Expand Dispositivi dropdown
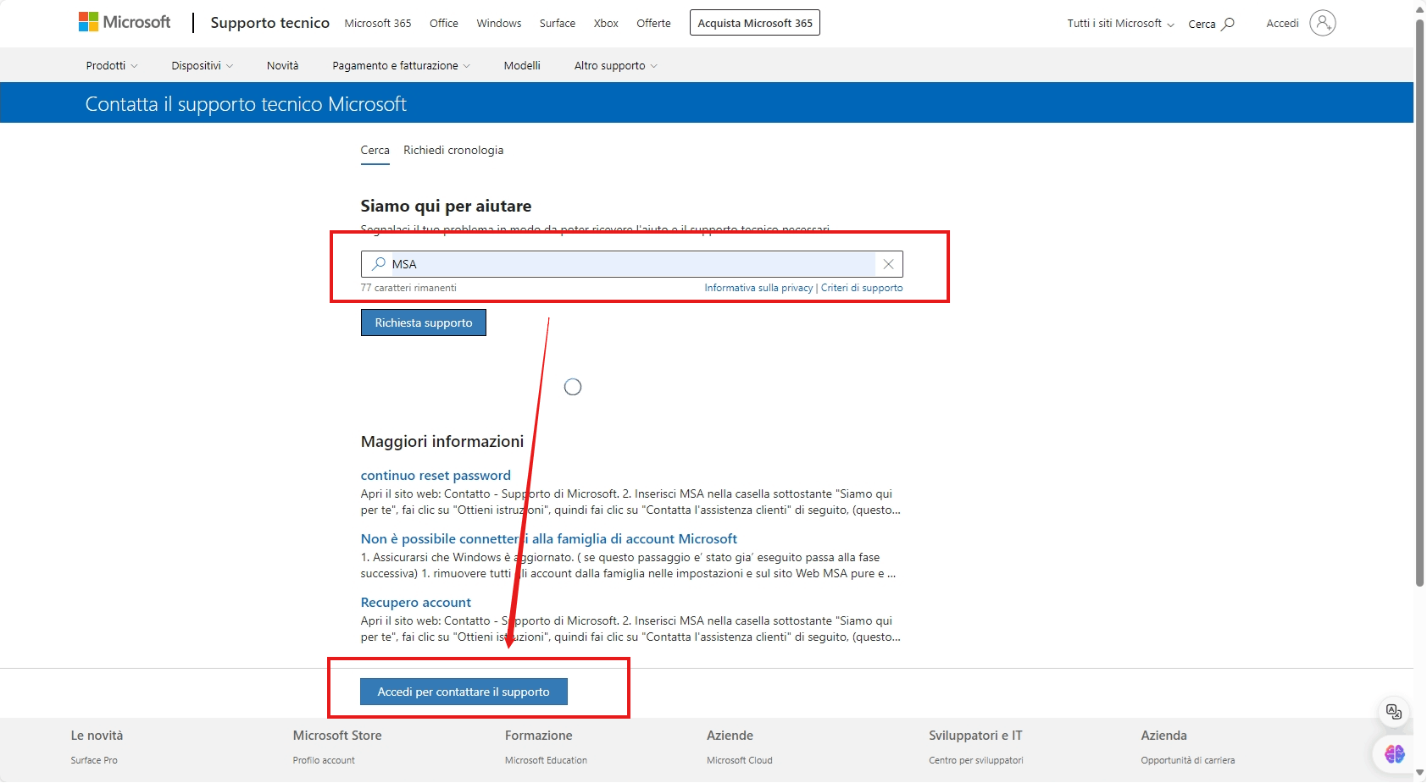1427x783 pixels. pyautogui.click(x=202, y=65)
